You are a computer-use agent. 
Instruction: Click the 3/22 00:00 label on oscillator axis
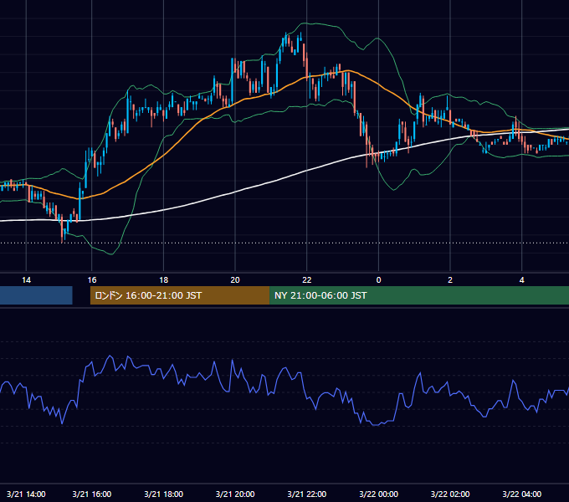coord(378,494)
